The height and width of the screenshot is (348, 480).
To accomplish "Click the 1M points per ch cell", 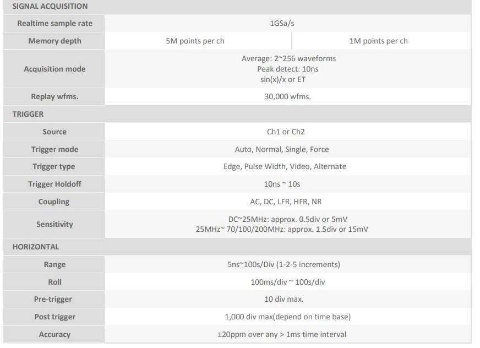I will pyautogui.click(x=379, y=41).
